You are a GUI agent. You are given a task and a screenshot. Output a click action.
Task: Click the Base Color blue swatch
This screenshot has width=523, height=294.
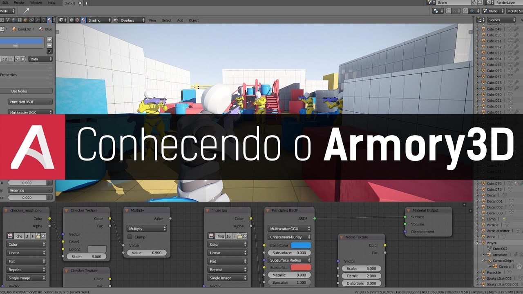point(301,245)
